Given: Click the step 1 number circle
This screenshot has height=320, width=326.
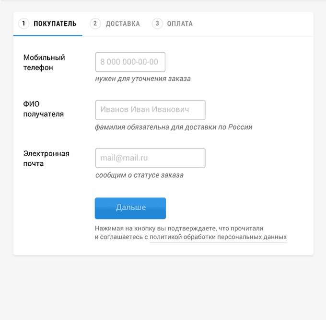Looking at the screenshot, I should [24, 23].
